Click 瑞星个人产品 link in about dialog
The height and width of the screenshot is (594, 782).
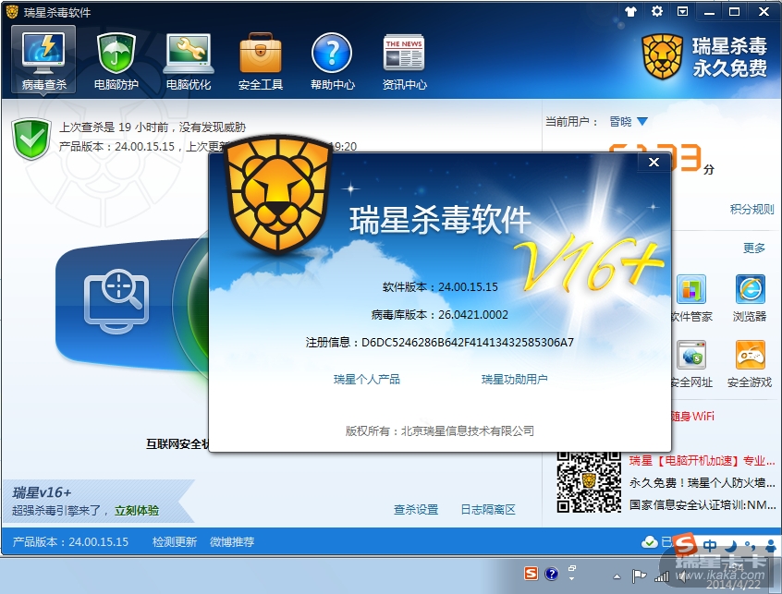367,380
